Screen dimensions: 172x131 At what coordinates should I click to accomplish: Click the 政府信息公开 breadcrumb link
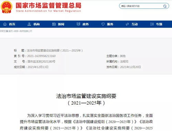click(x=26, y=31)
